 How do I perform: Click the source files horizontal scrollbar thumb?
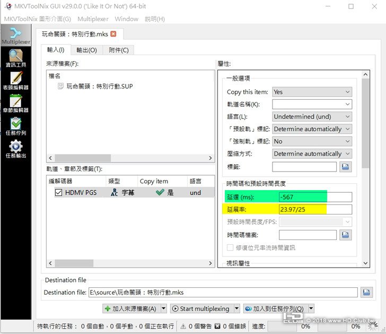[x=83, y=158]
